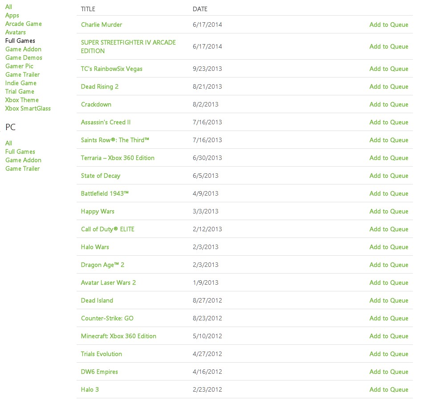Add Dead Rising 2 to queue
448x401 pixels.
point(389,86)
